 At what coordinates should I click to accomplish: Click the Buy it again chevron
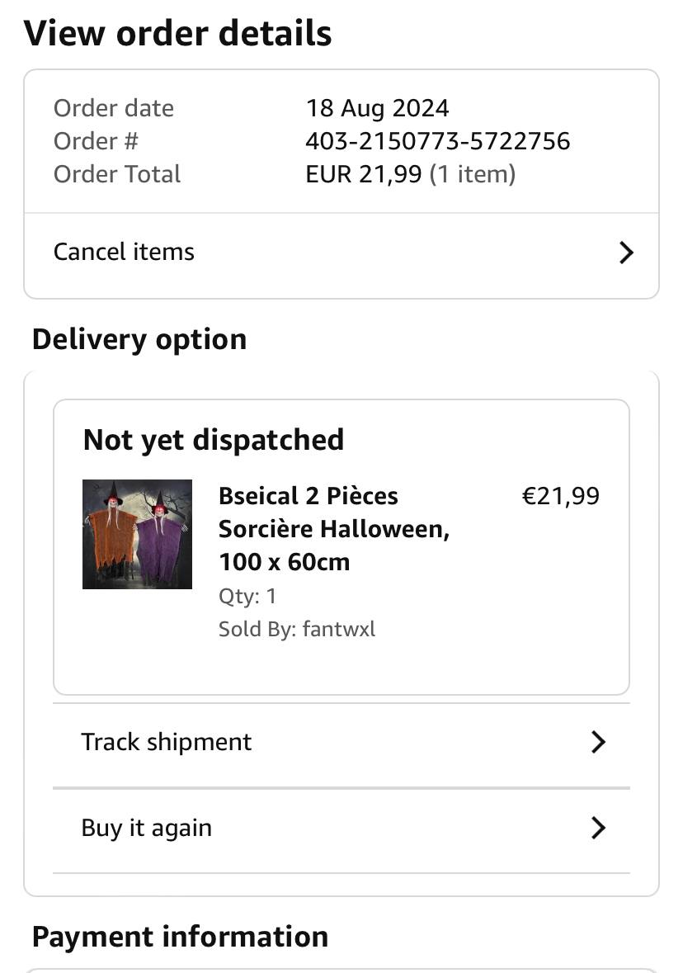[x=599, y=828]
